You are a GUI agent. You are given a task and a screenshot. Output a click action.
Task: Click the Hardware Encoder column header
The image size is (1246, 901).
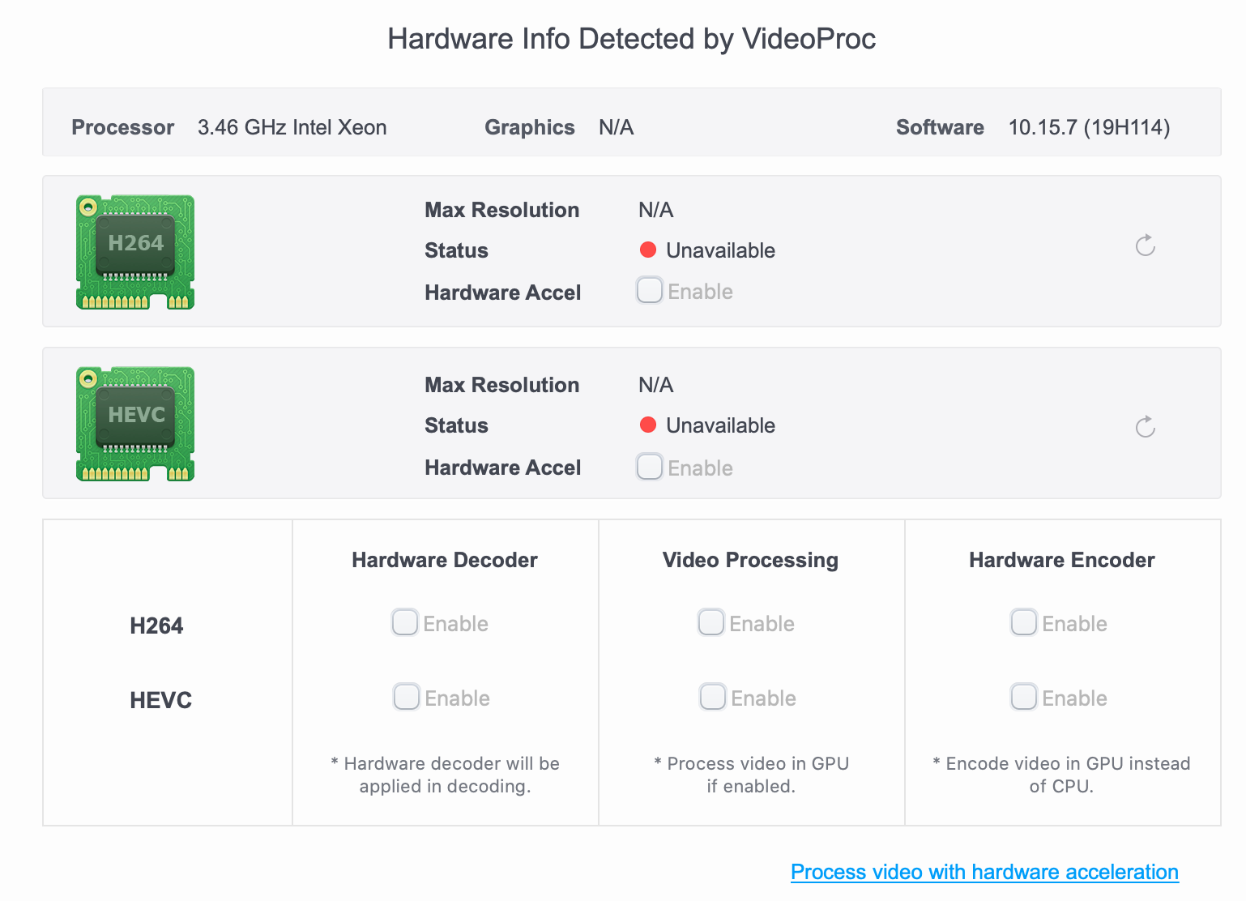pos(1062,560)
